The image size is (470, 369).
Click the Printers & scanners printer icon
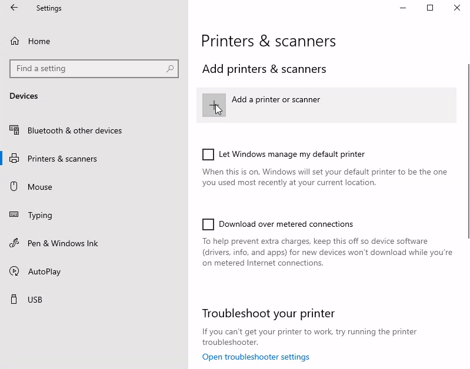pyautogui.click(x=14, y=158)
